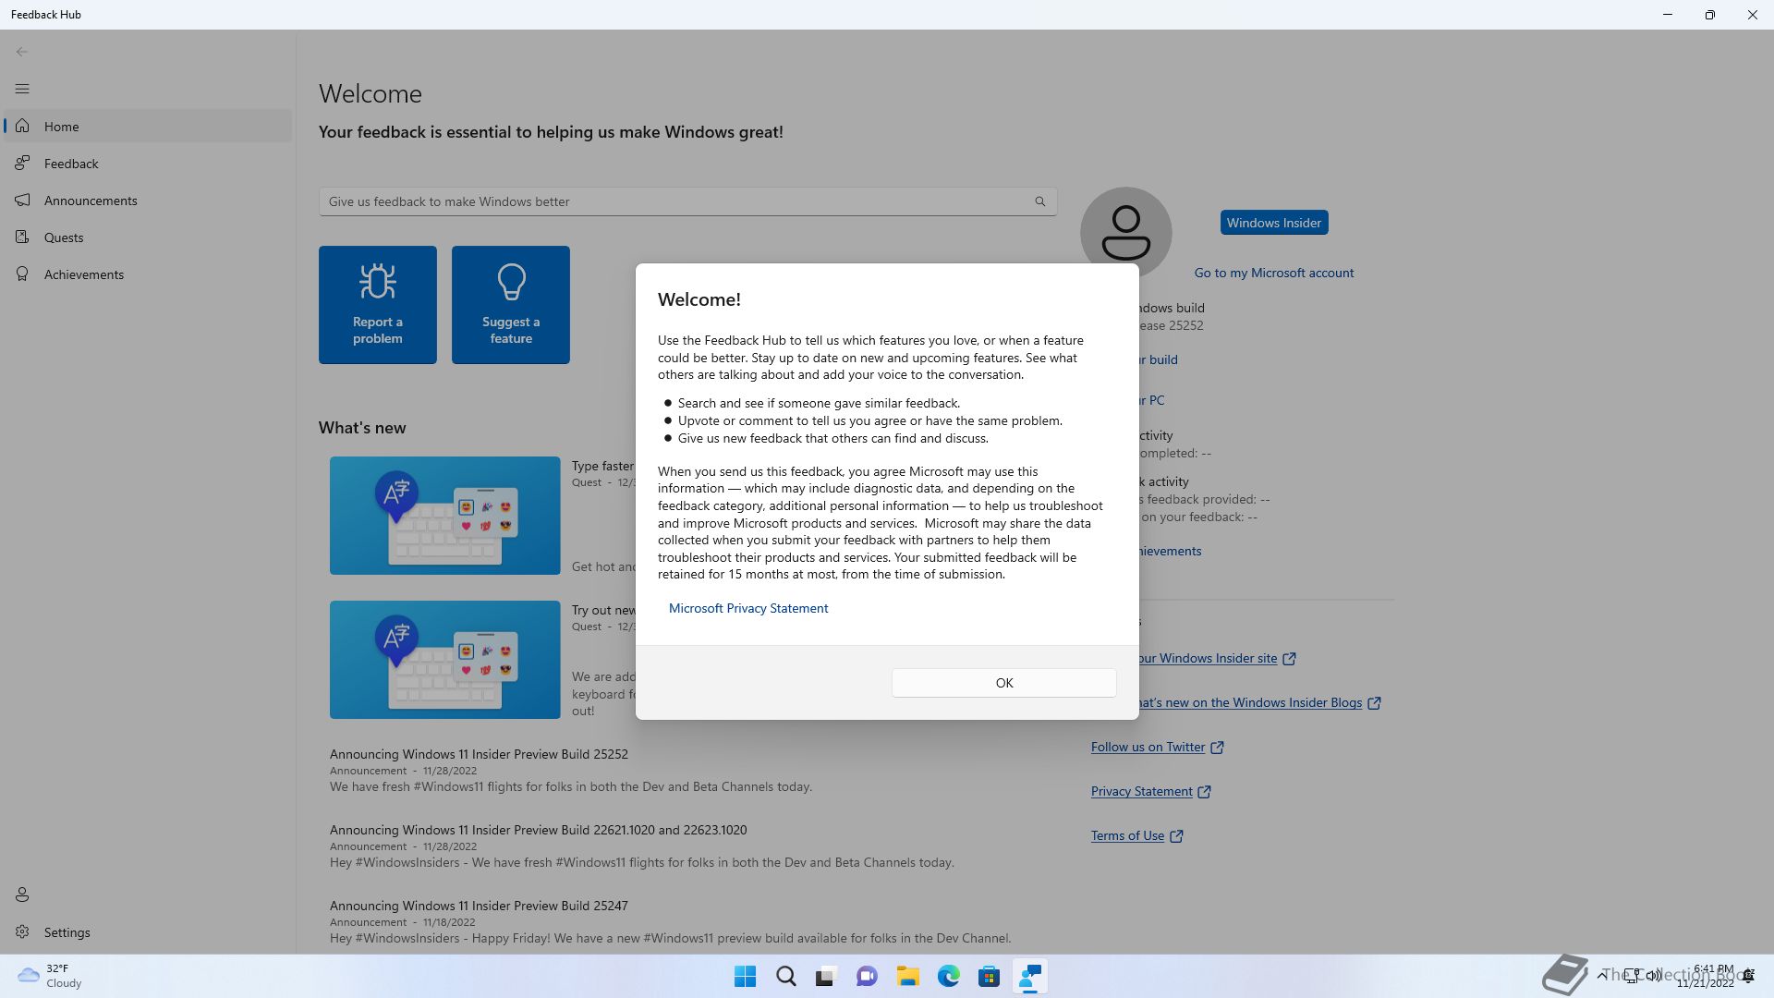Click the account person icon in sidebar
This screenshot has height=998, width=1774.
coord(22,895)
